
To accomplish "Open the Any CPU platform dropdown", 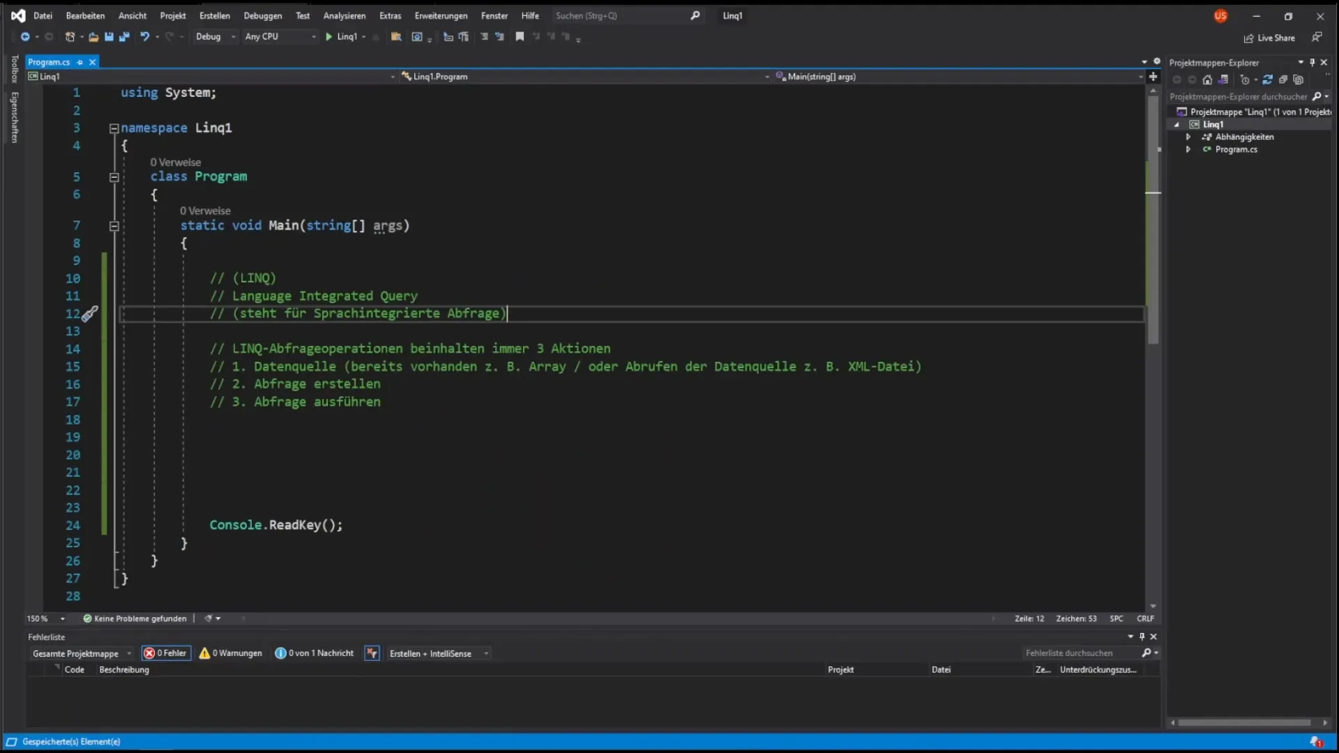I will click(280, 37).
